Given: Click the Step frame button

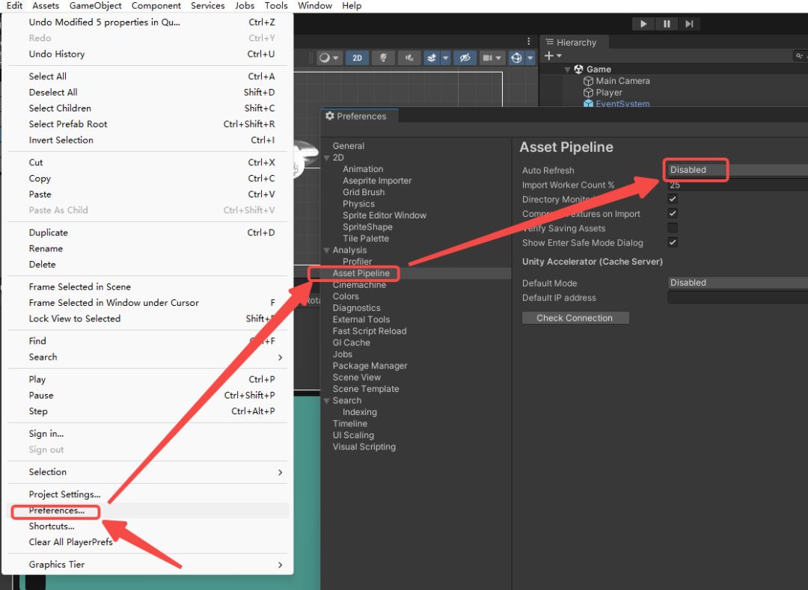Looking at the screenshot, I should [689, 24].
